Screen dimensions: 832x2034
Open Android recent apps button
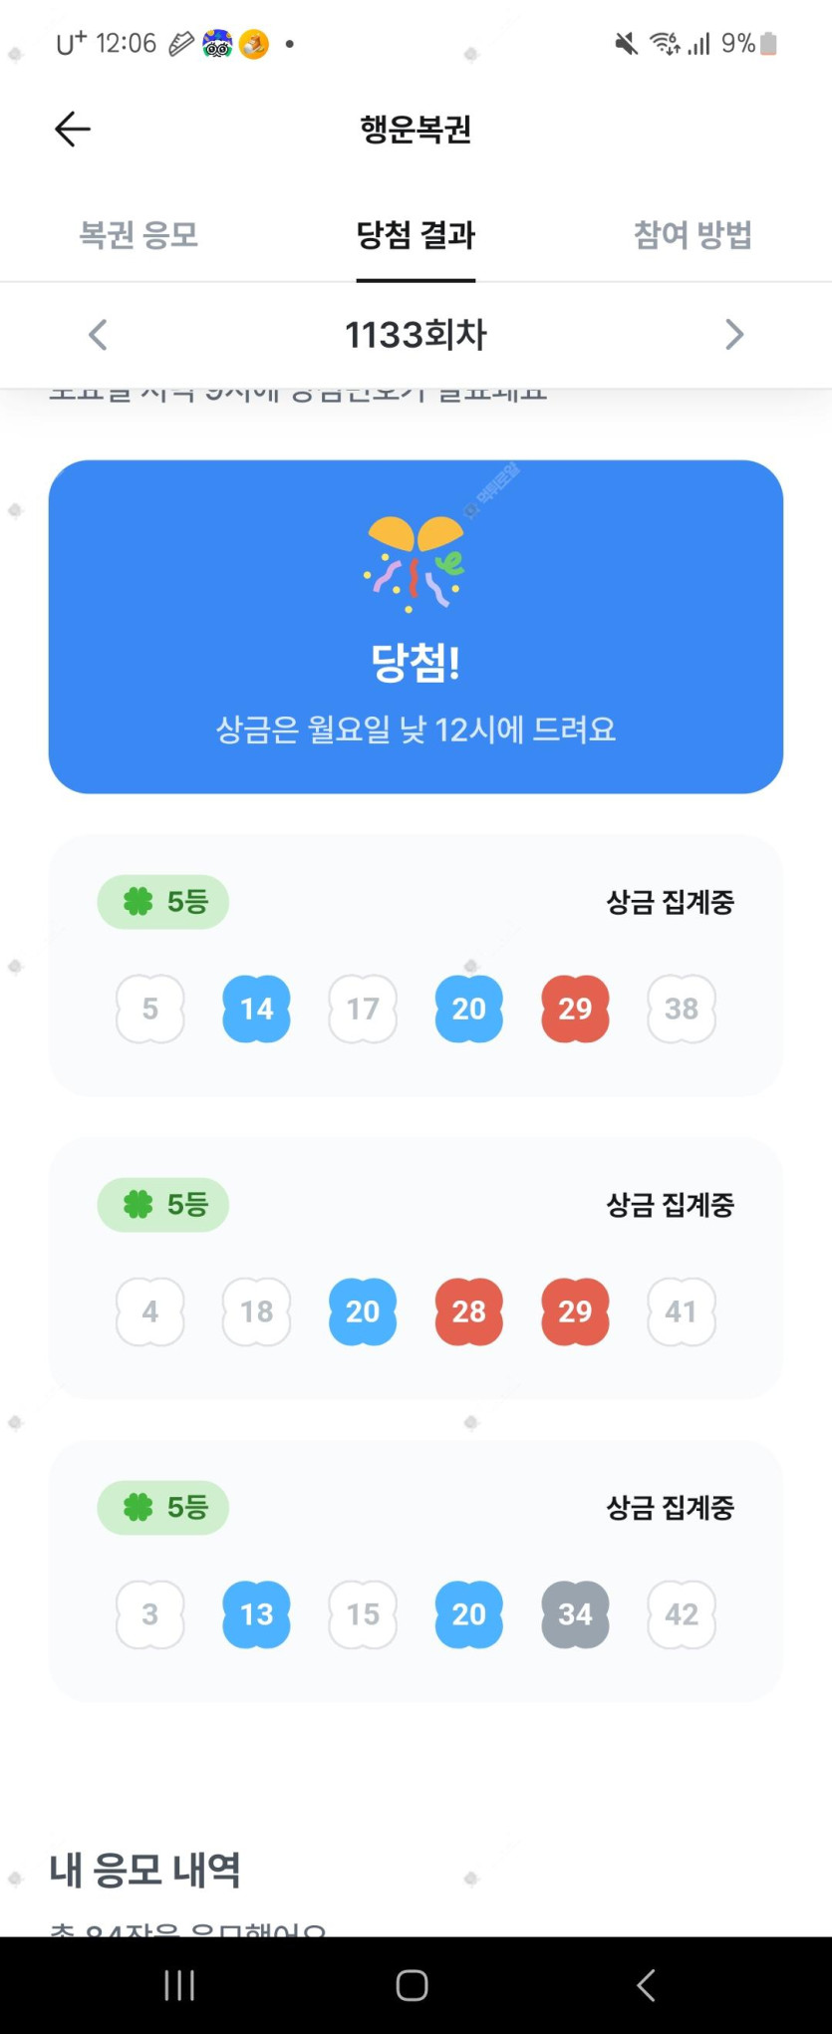click(x=179, y=1985)
